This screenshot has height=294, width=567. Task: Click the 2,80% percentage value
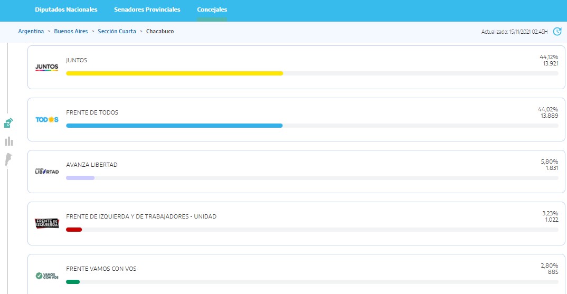pyautogui.click(x=549, y=266)
